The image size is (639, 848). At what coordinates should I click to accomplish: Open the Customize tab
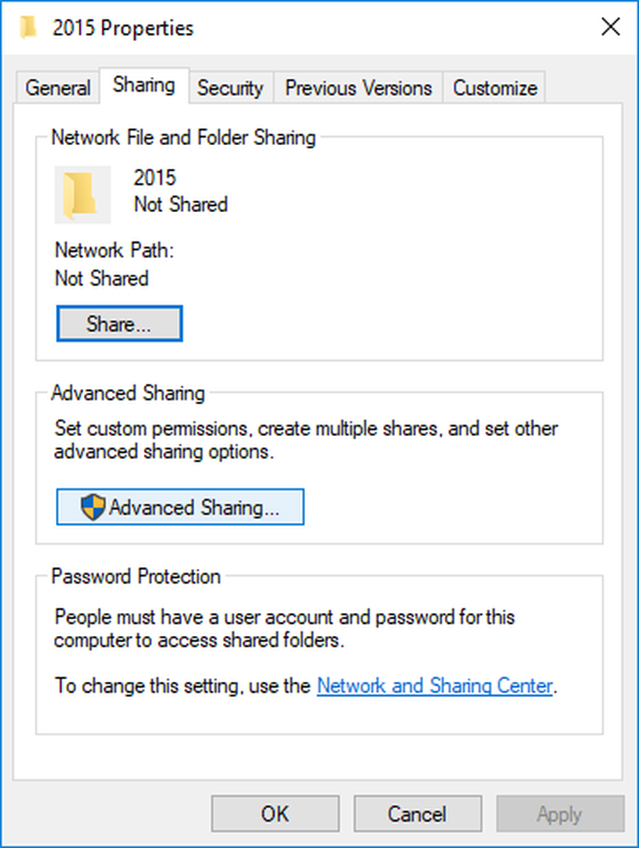click(x=495, y=88)
